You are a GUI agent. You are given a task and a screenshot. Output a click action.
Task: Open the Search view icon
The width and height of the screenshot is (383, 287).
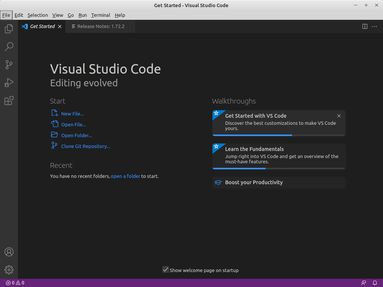coord(9,47)
